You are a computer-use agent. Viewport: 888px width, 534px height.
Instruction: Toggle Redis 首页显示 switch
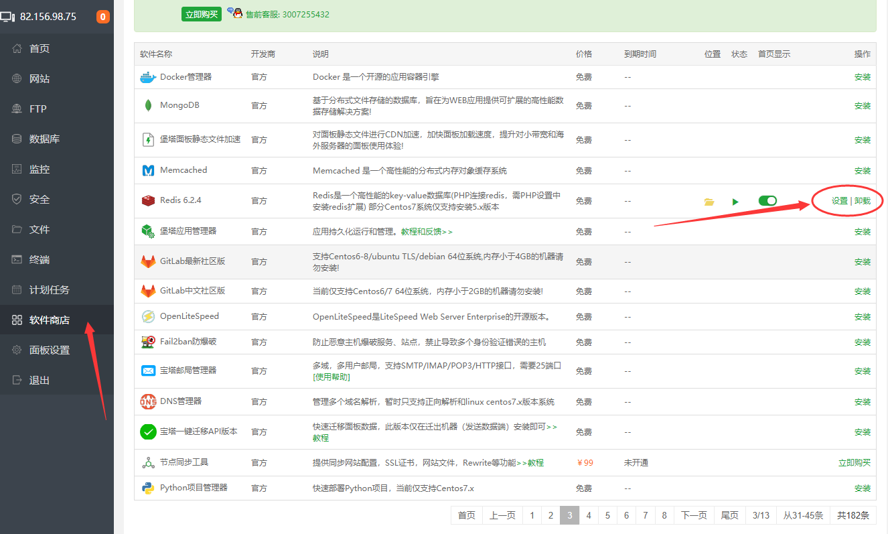(x=767, y=201)
